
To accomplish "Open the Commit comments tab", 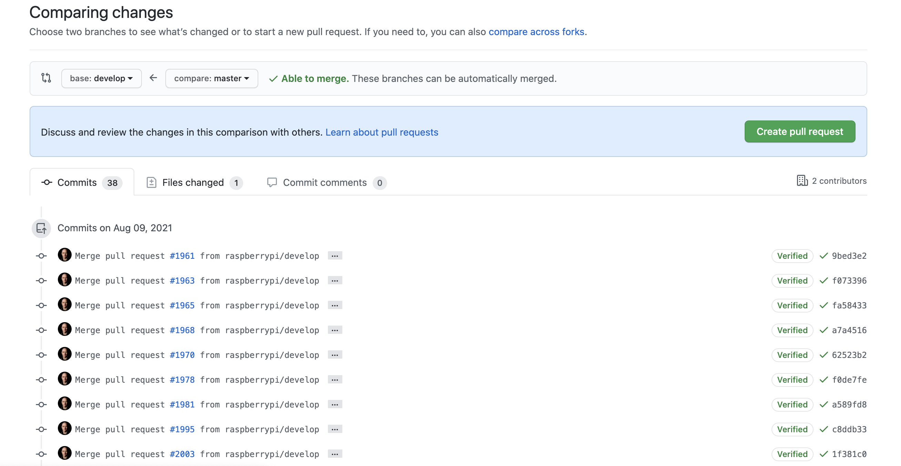I will 327,182.
